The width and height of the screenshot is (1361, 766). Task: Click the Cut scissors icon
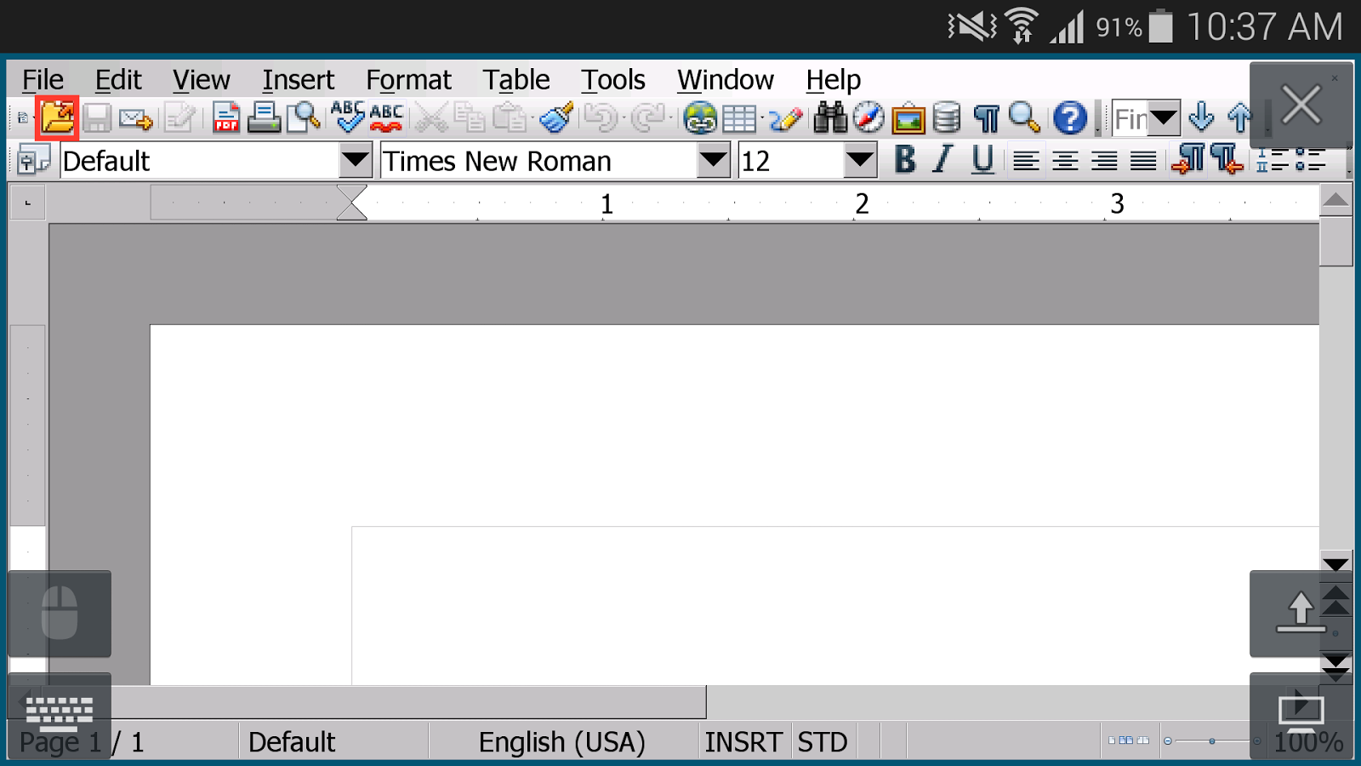click(431, 117)
